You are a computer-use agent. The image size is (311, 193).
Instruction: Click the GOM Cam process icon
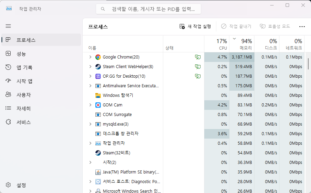98,105
